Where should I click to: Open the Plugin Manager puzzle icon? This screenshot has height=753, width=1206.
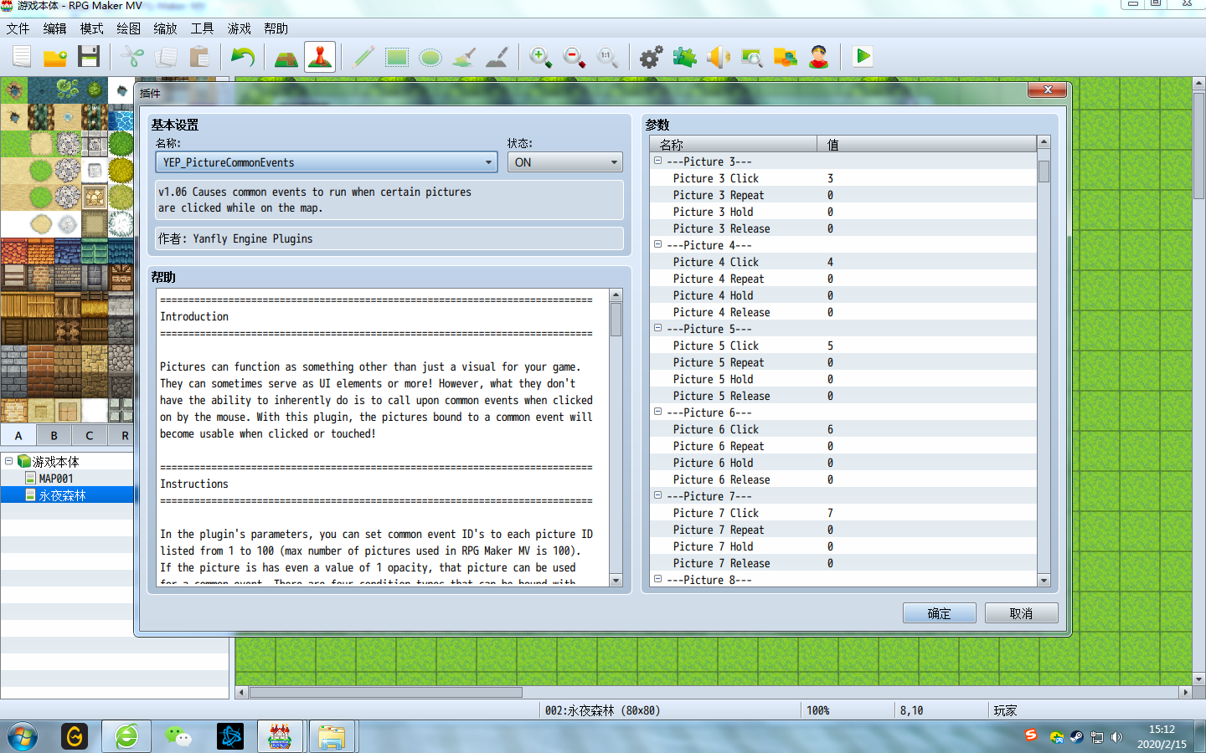coord(685,57)
